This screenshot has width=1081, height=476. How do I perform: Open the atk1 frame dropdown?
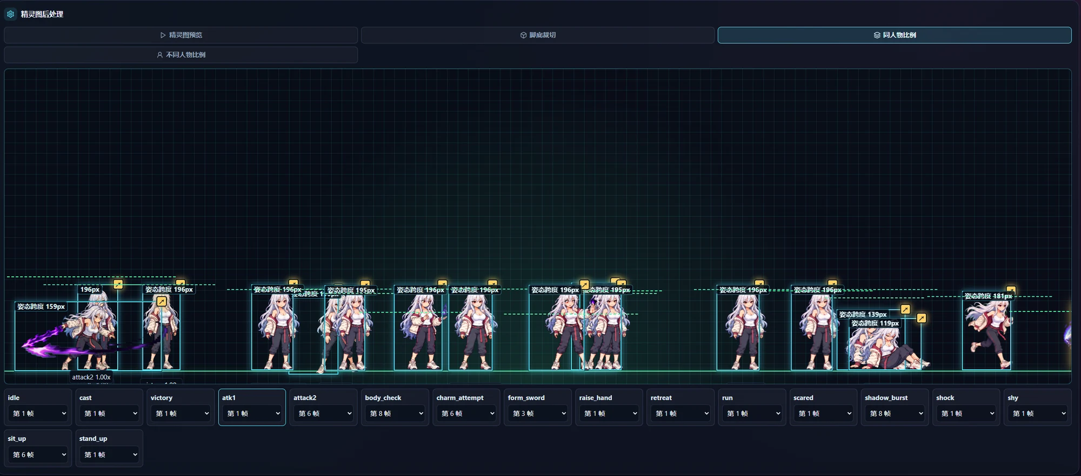[252, 413]
